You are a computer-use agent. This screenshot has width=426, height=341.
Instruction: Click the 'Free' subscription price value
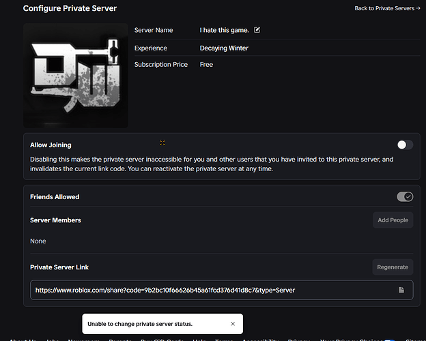click(x=206, y=65)
